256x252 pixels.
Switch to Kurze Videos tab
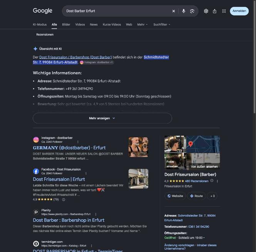[x=112, y=25]
